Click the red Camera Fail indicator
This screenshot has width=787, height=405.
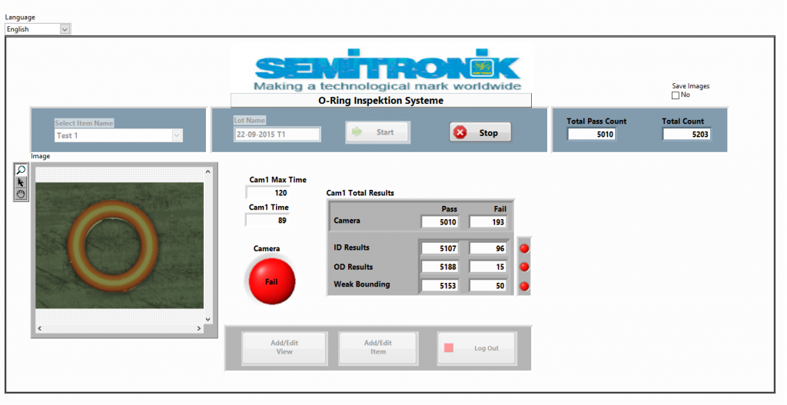[x=271, y=281]
